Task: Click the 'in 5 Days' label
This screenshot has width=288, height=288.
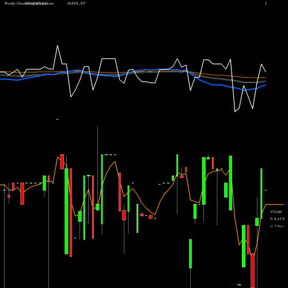Action: point(276,226)
